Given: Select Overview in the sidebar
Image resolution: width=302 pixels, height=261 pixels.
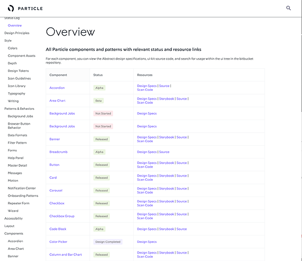Looking at the screenshot, I should click(15, 25).
